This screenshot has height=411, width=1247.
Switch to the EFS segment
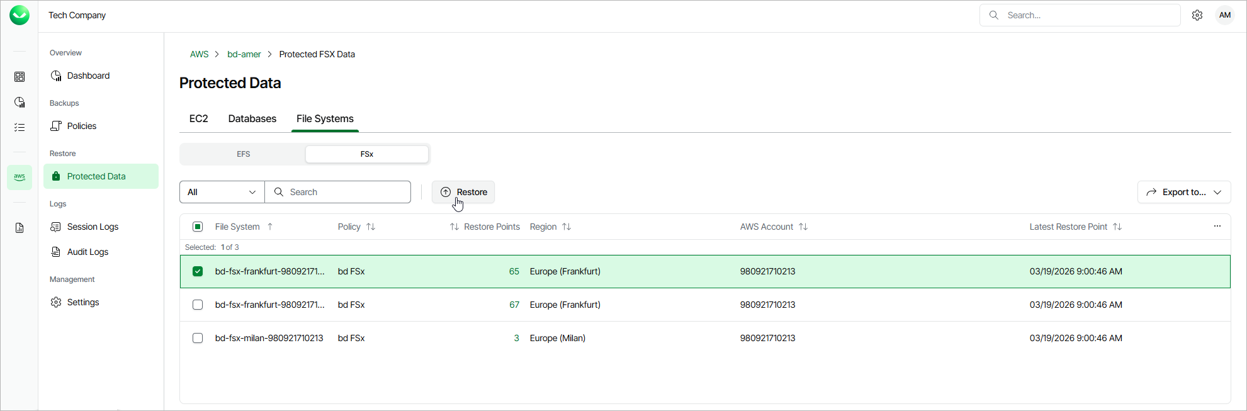pyautogui.click(x=243, y=154)
